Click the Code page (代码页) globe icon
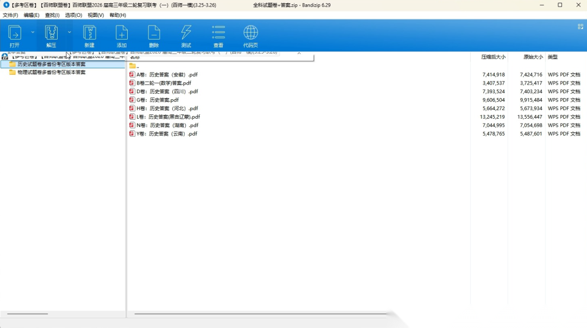The width and height of the screenshot is (587, 328). pos(251,33)
